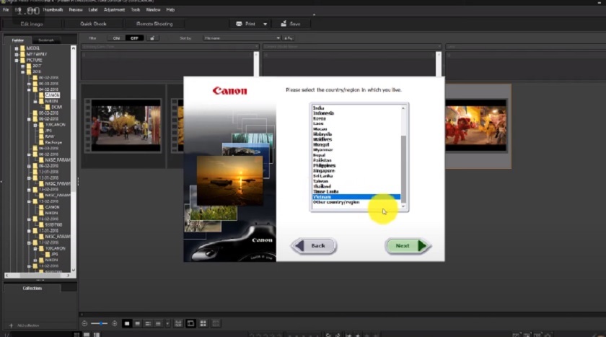Select India in the country list
Screen dimensions: 606x337
pyautogui.click(x=318, y=108)
